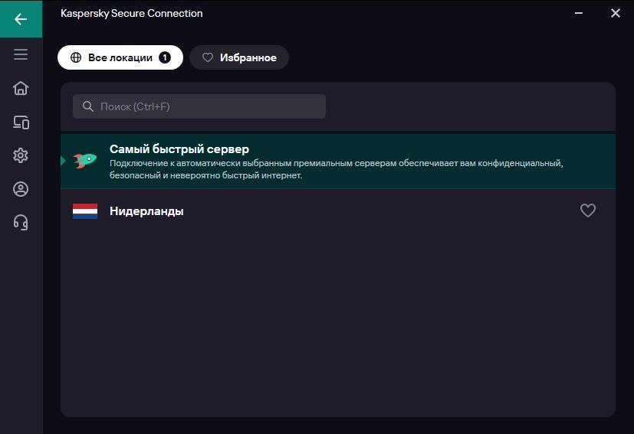
Task: Open the devices icon in sidebar
Action: pos(21,122)
